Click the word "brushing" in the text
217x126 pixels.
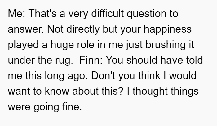pos(166,45)
